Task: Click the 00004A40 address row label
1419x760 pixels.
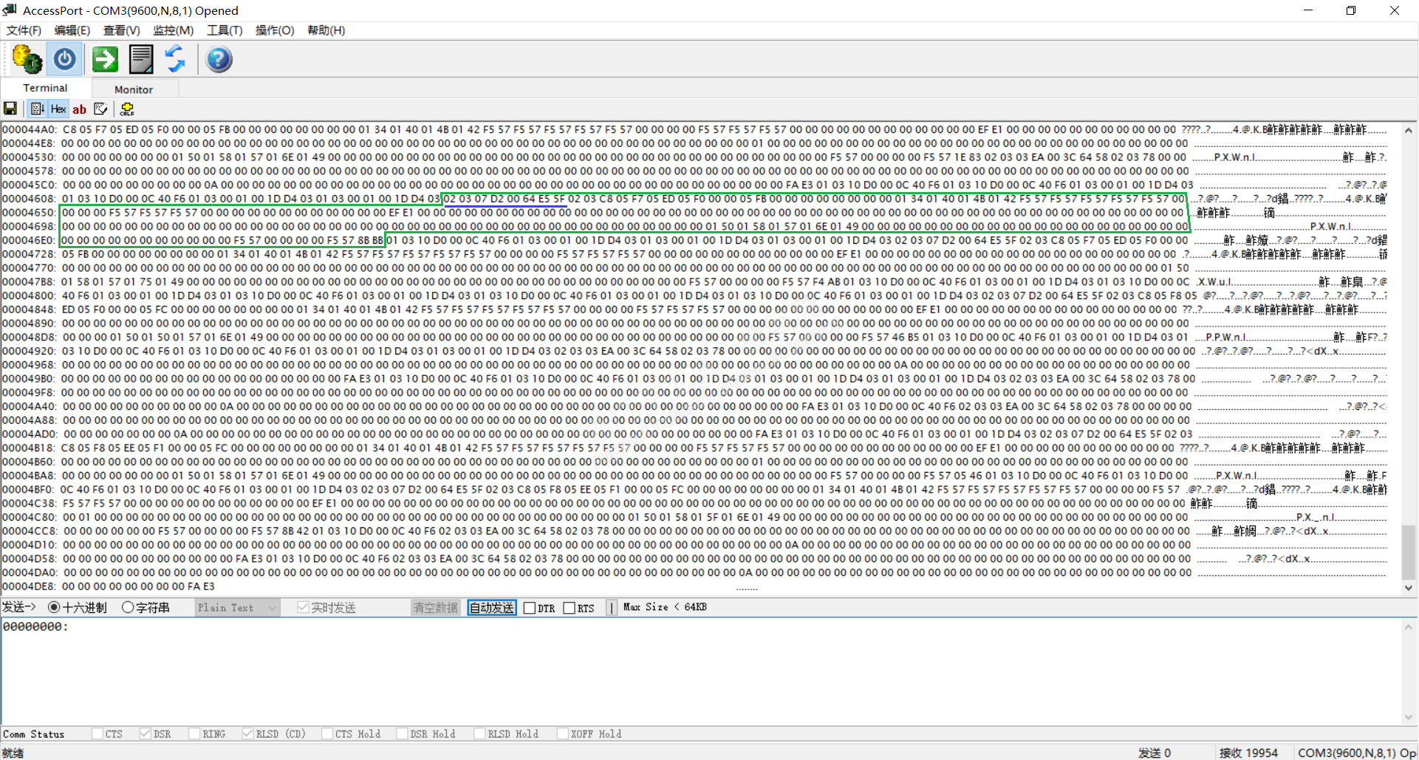Action: click(x=30, y=406)
